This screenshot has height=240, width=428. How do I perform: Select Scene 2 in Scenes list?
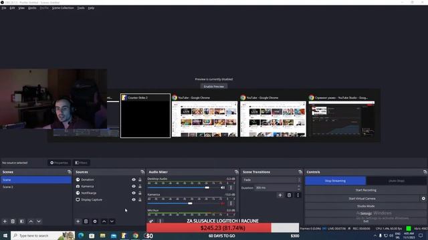(x=36, y=187)
